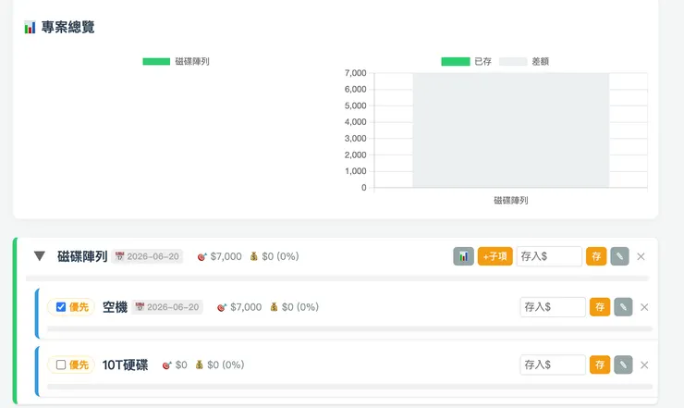Click edit pencil for 磁碟陣列
The height and width of the screenshot is (408, 684).
click(619, 256)
